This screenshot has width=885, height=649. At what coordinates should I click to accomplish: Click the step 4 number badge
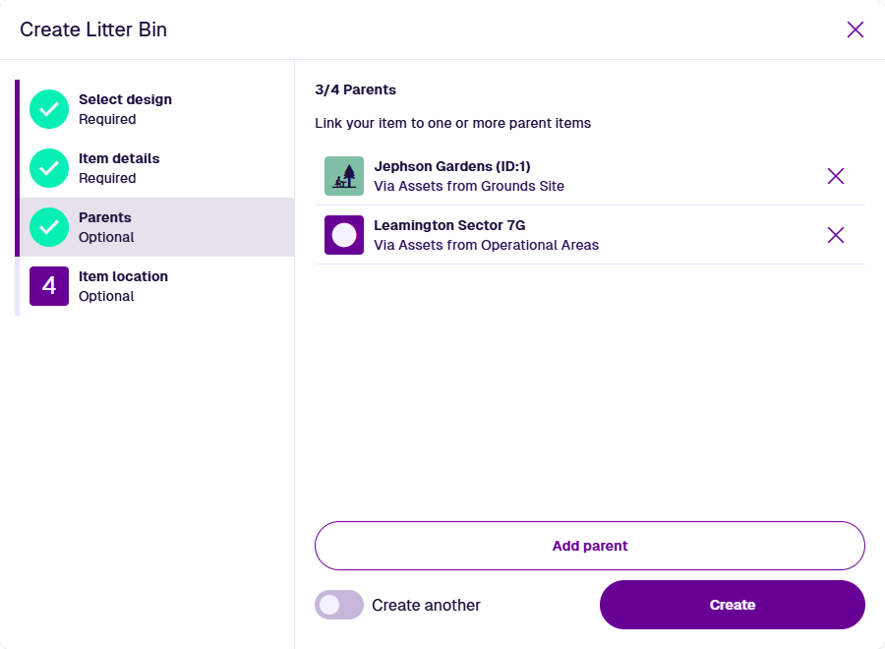pyautogui.click(x=49, y=286)
